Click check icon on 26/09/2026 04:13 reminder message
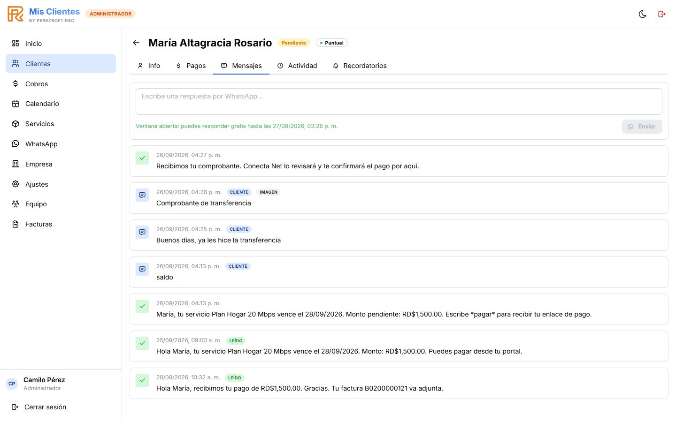The height and width of the screenshot is (422, 676). 142,306
